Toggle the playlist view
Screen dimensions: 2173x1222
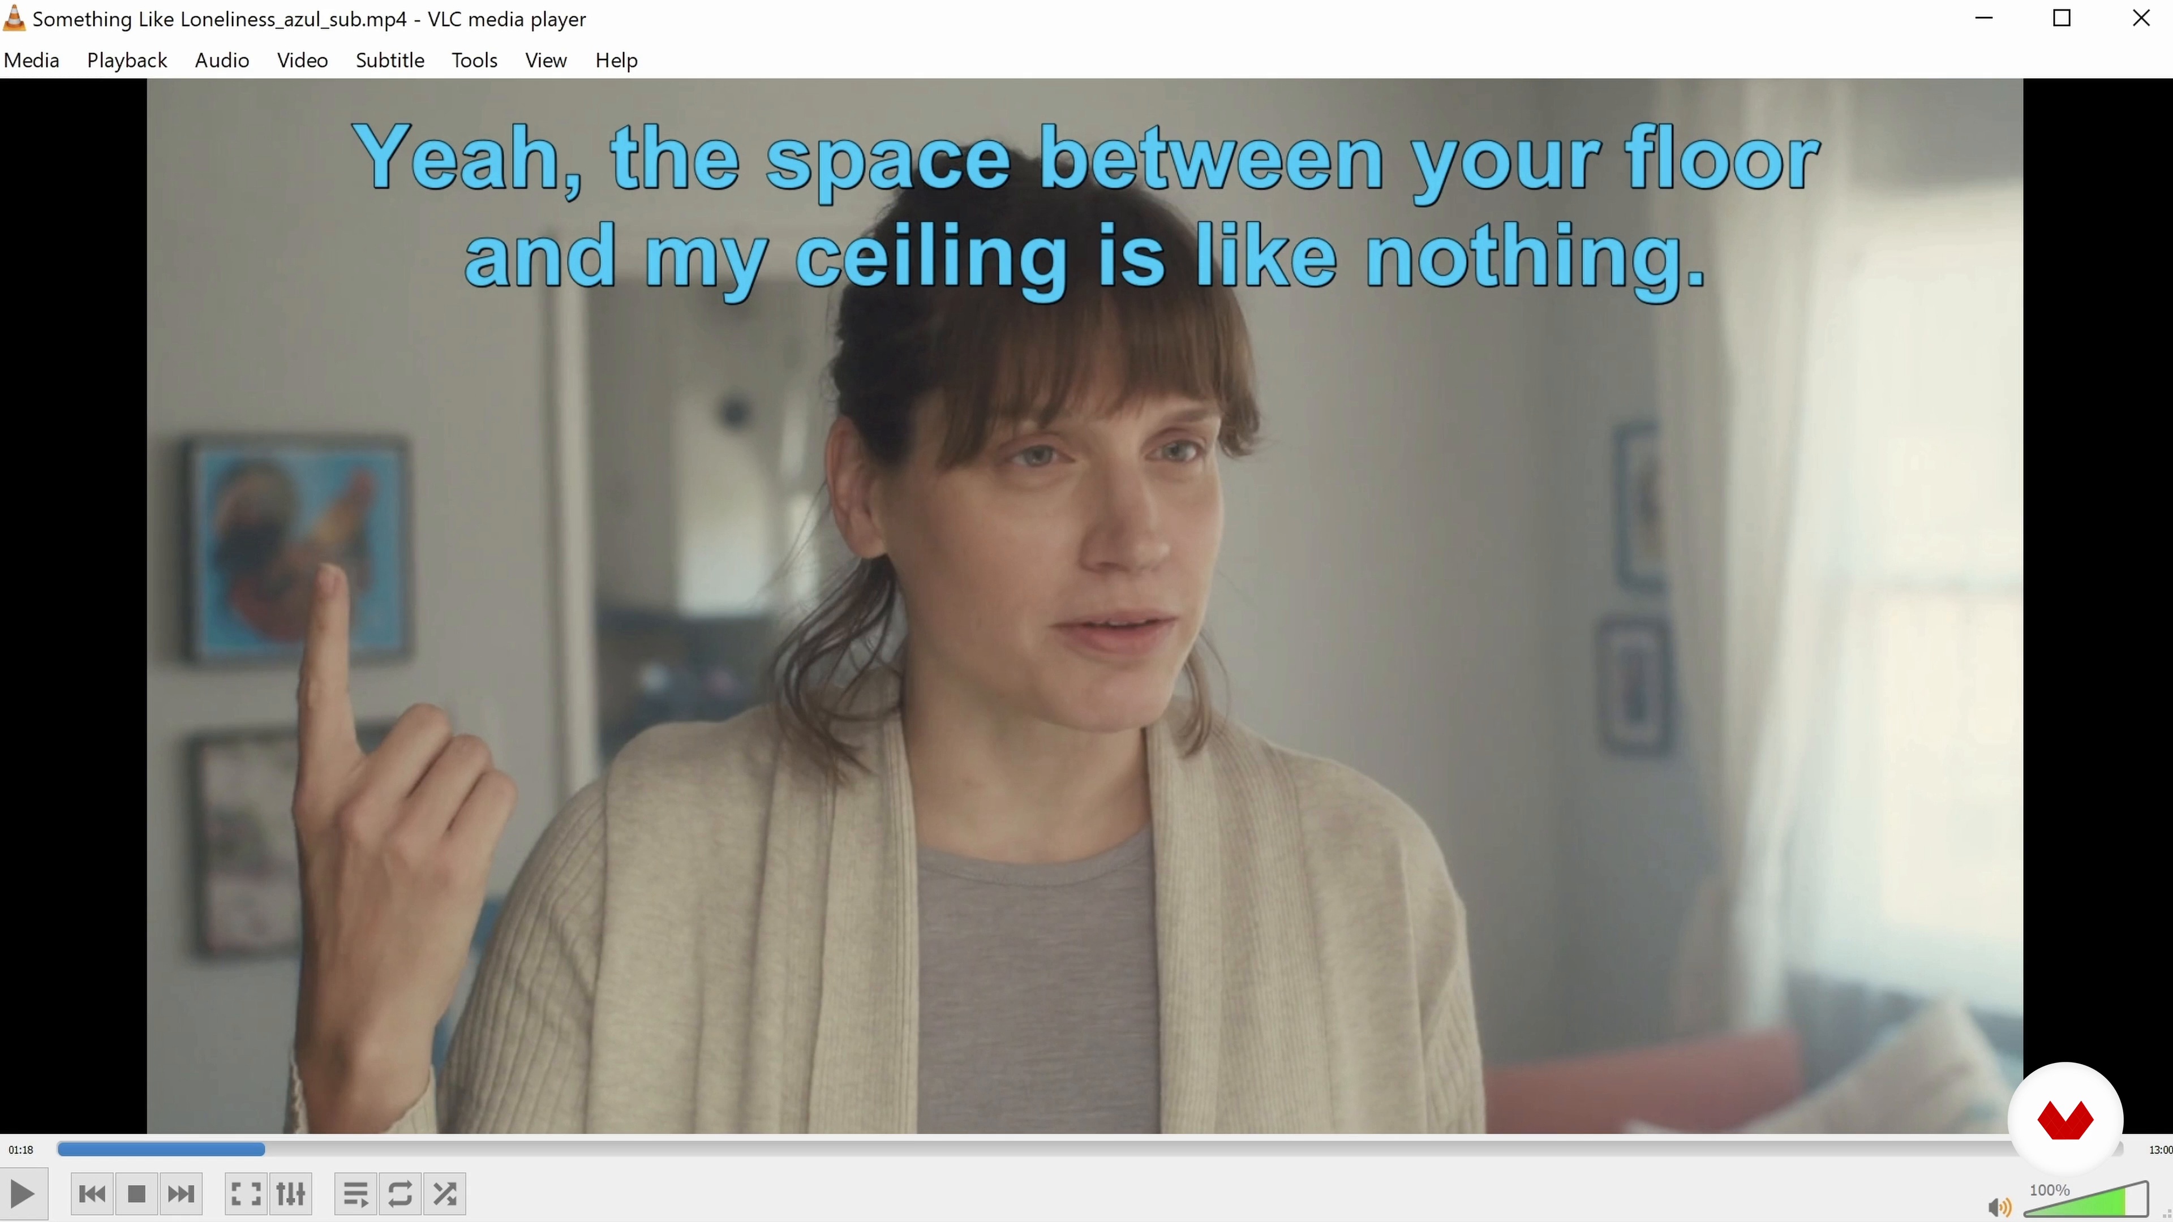pos(356,1193)
